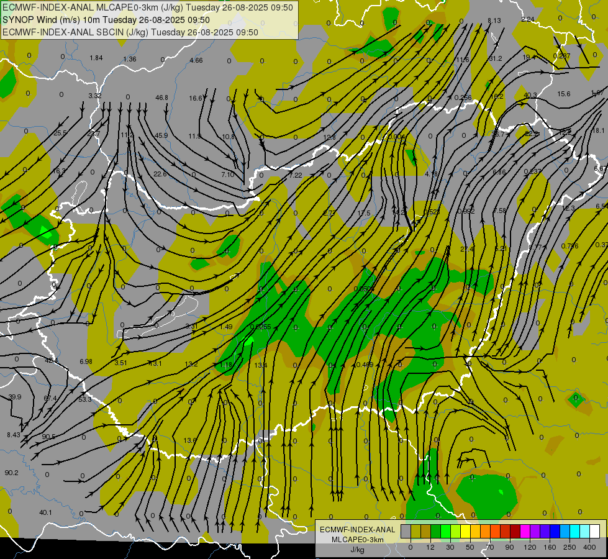Viewport: 608px width, 559px height.
Task: Click the gray swatch in the legend
Action: [406, 532]
